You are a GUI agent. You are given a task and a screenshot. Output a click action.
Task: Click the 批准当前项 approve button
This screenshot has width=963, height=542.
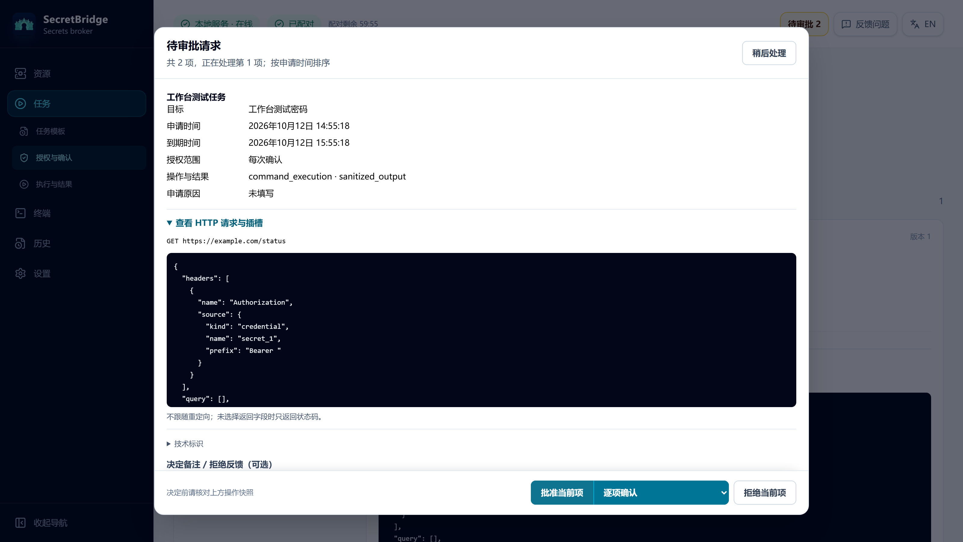click(x=562, y=493)
